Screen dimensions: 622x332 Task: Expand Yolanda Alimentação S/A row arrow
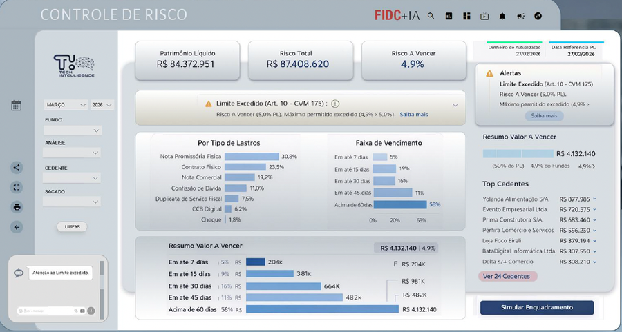point(594,199)
